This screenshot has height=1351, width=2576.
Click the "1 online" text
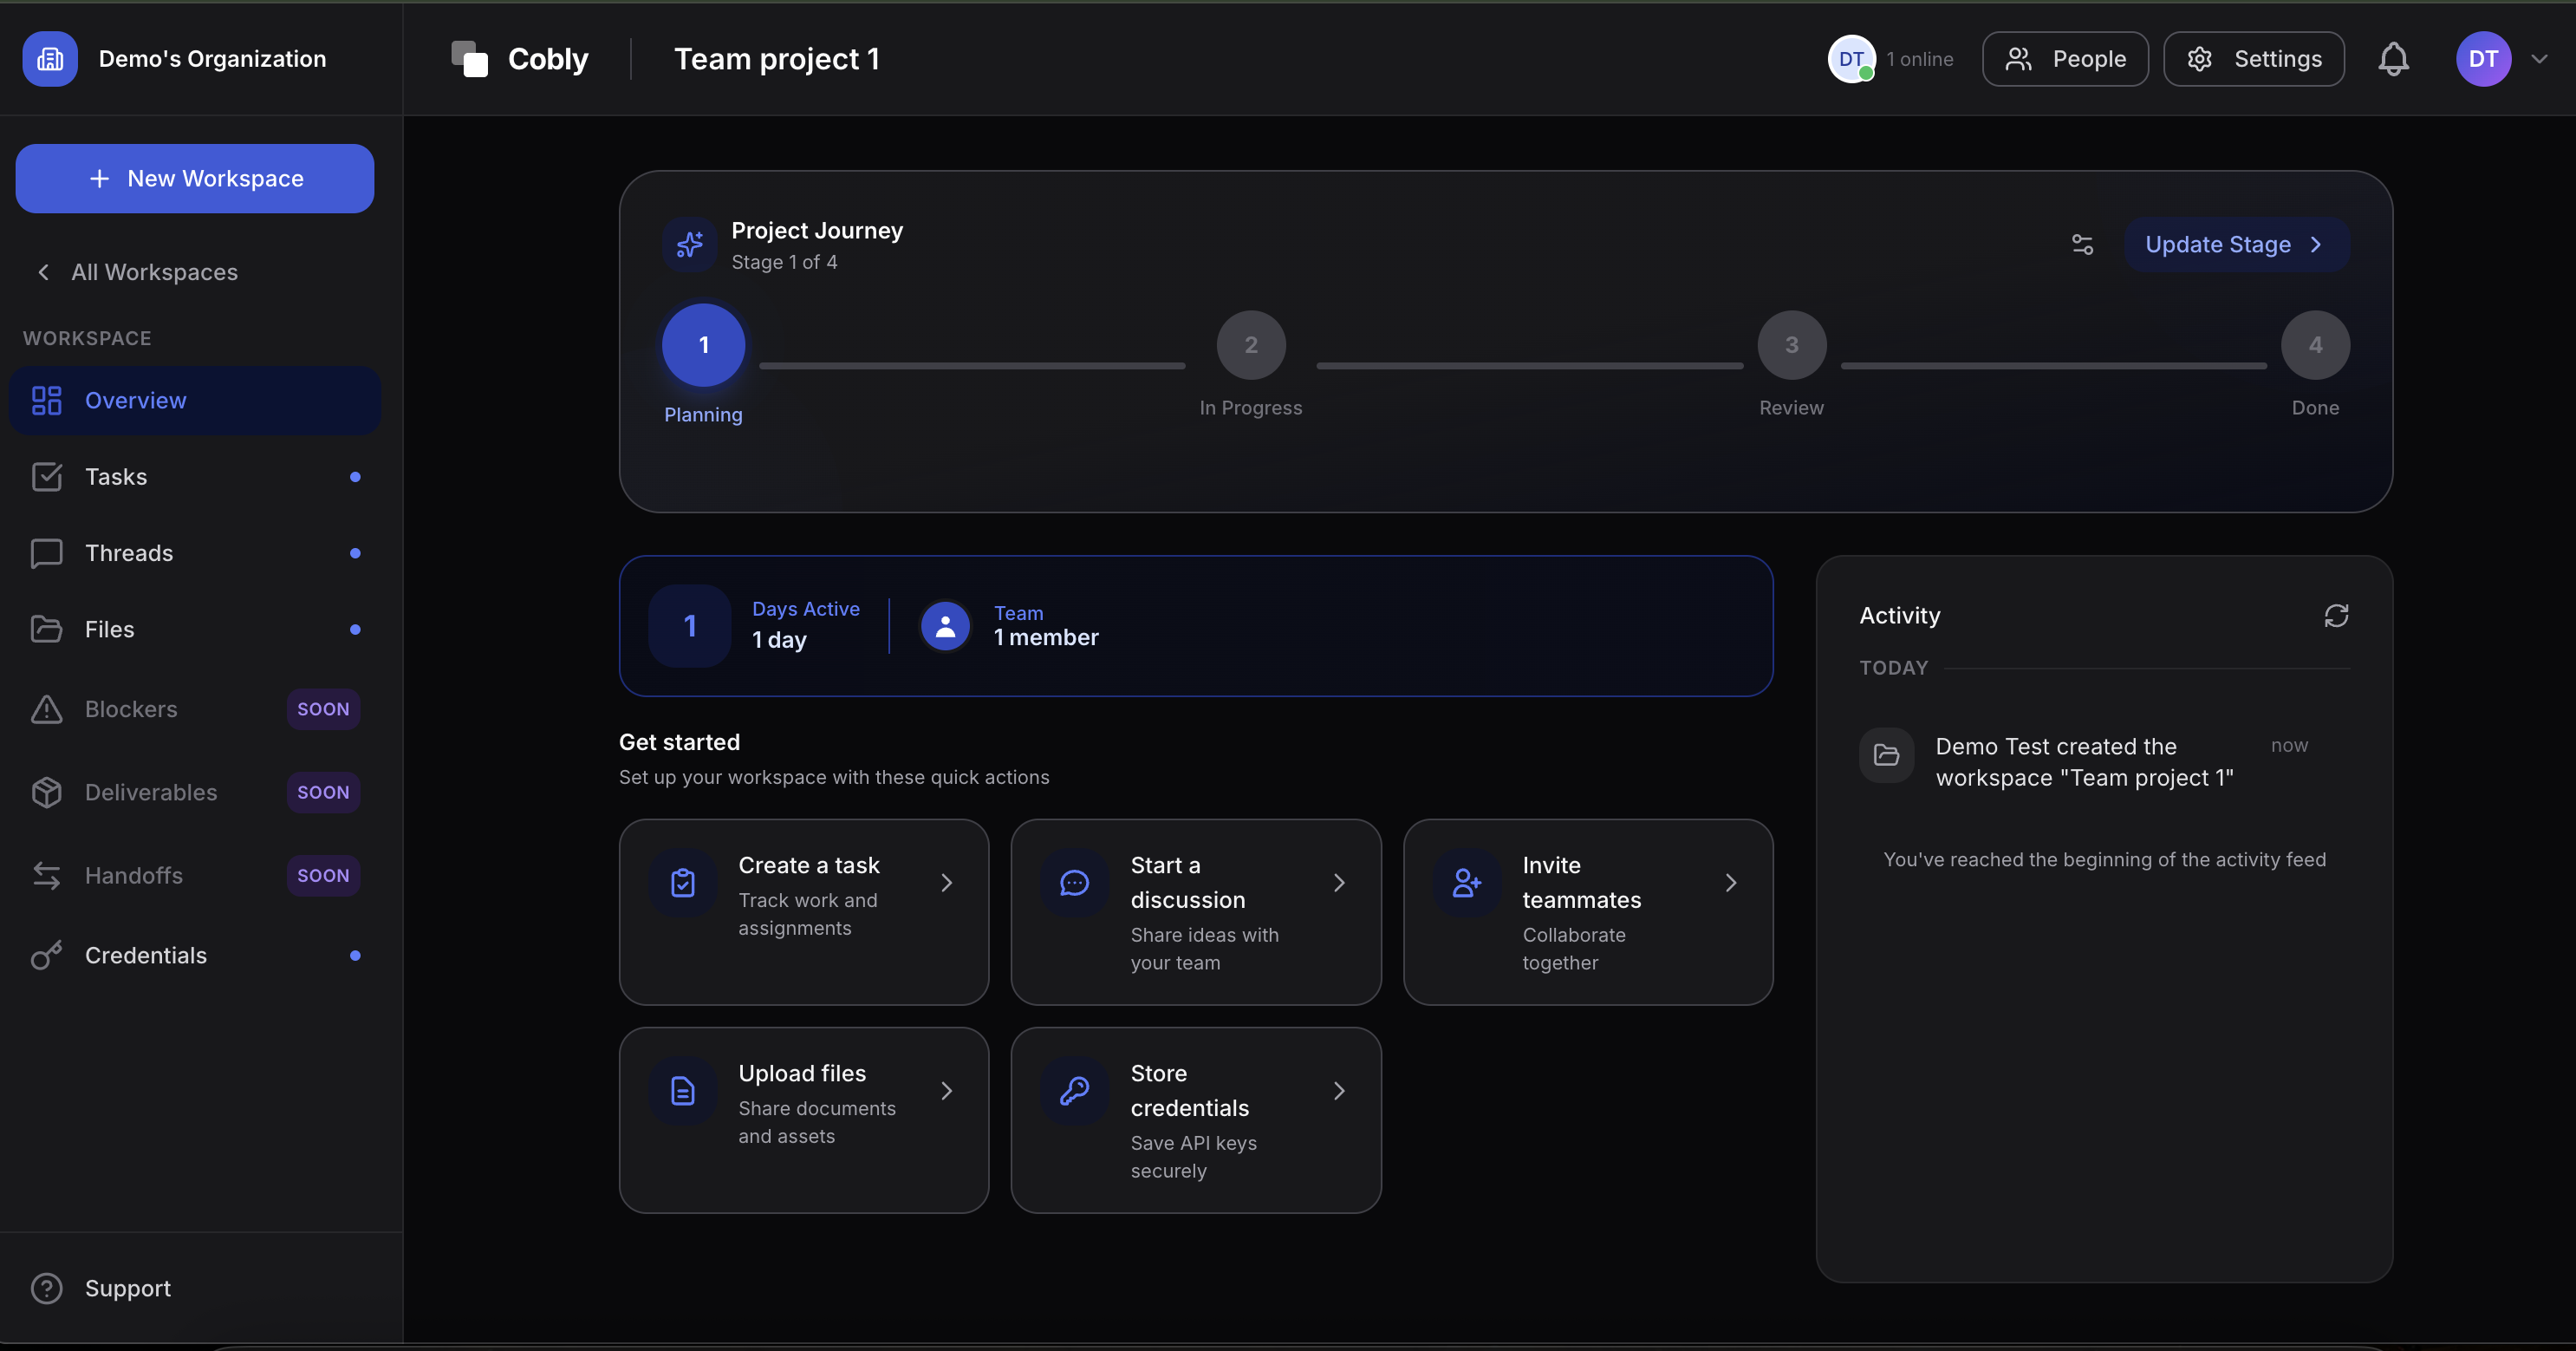1920,59
